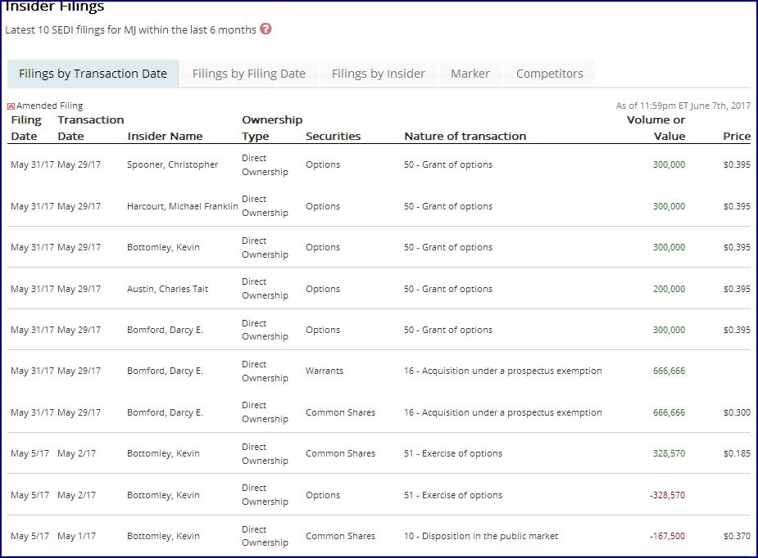Switch to the Competitors tab
The image size is (758, 558).
[549, 74]
